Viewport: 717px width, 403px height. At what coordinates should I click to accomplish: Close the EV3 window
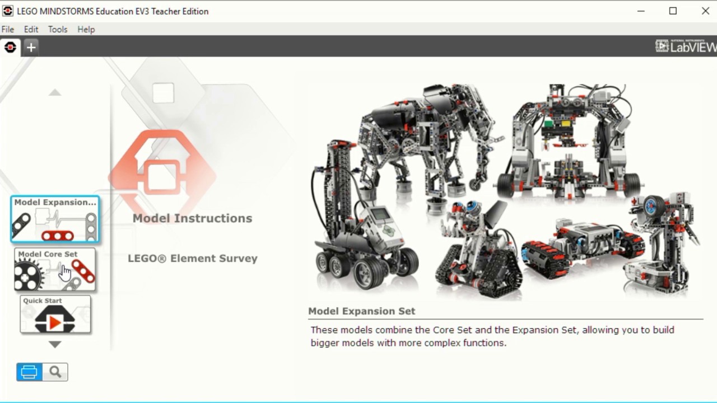click(705, 11)
